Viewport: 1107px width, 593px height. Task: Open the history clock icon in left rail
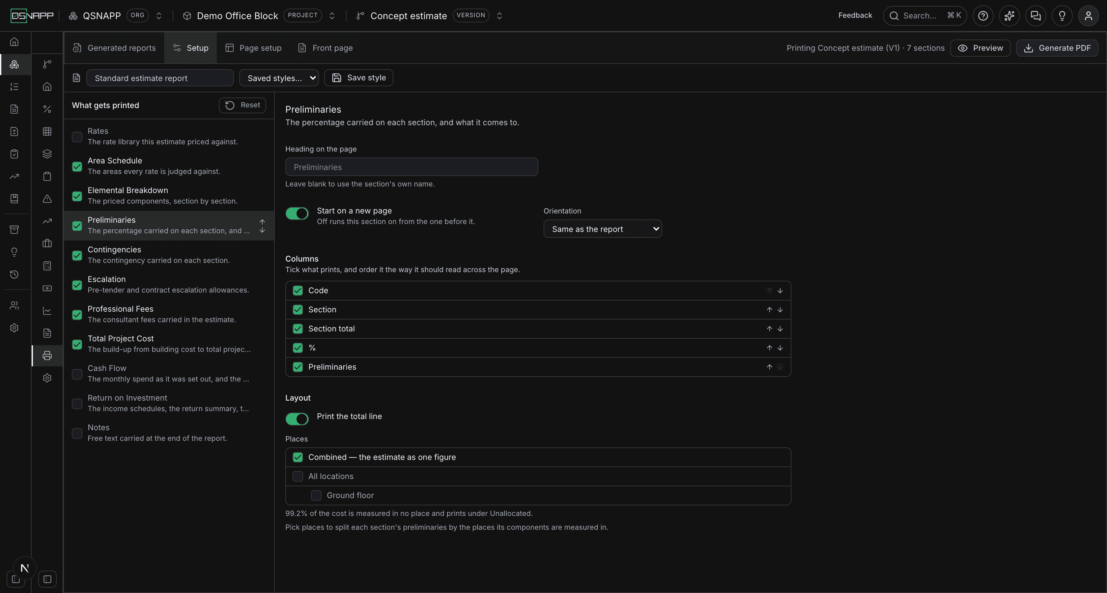click(14, 274)
